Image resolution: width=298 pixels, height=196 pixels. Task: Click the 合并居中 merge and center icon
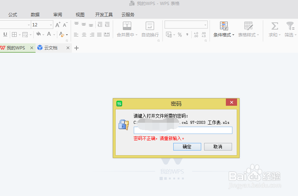coord(127,26)
